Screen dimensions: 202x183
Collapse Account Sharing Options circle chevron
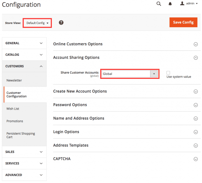(196, 58)
